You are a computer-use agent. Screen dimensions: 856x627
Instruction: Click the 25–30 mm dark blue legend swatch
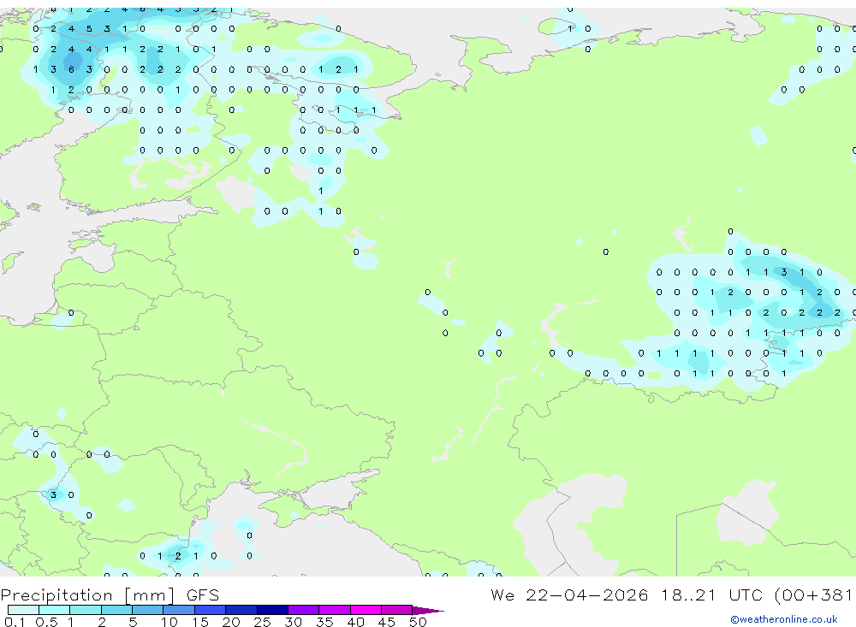pyautogui.click(x=272, y=610)
